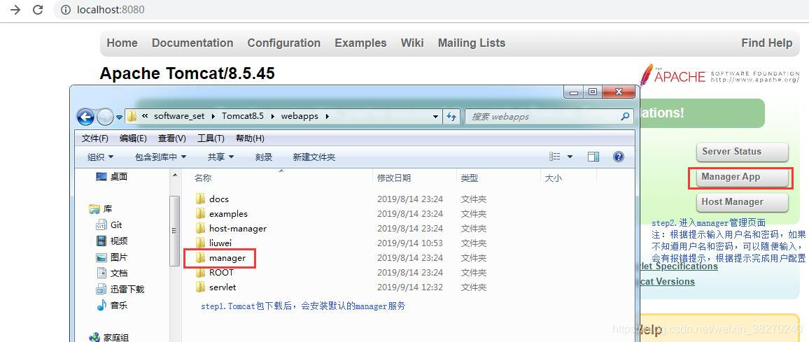The image size is (809, 342).
Task: Open the 帮助(H) menu
Action: [x=250, y=138]
